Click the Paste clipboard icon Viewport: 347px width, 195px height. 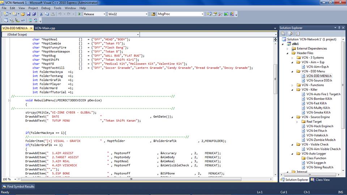click(x=53, y=14)
